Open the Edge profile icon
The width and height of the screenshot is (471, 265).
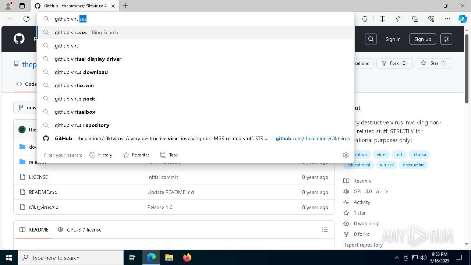8,6
